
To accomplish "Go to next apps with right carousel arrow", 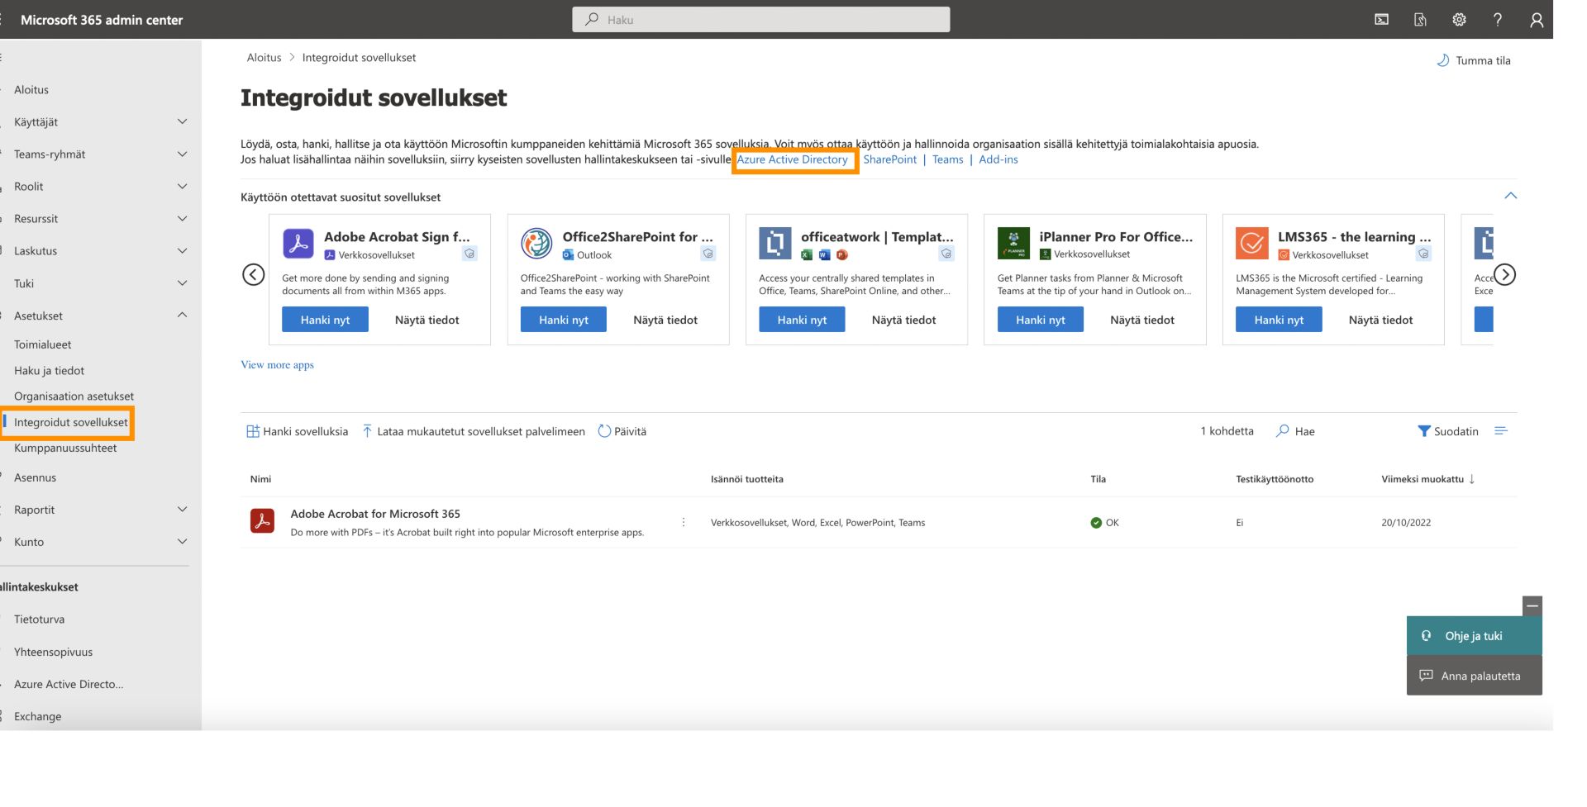I will 1504,274.
